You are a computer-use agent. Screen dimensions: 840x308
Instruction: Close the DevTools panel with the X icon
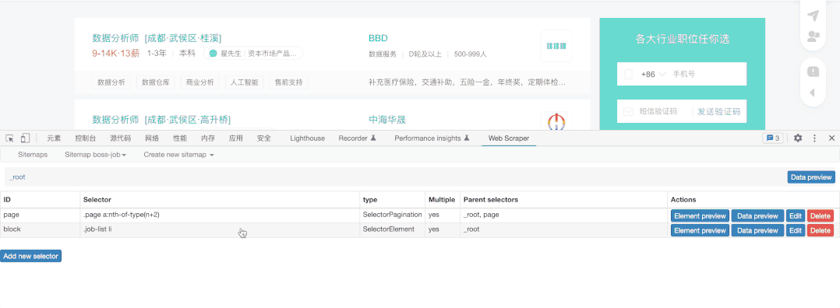(x=831, y=138)
